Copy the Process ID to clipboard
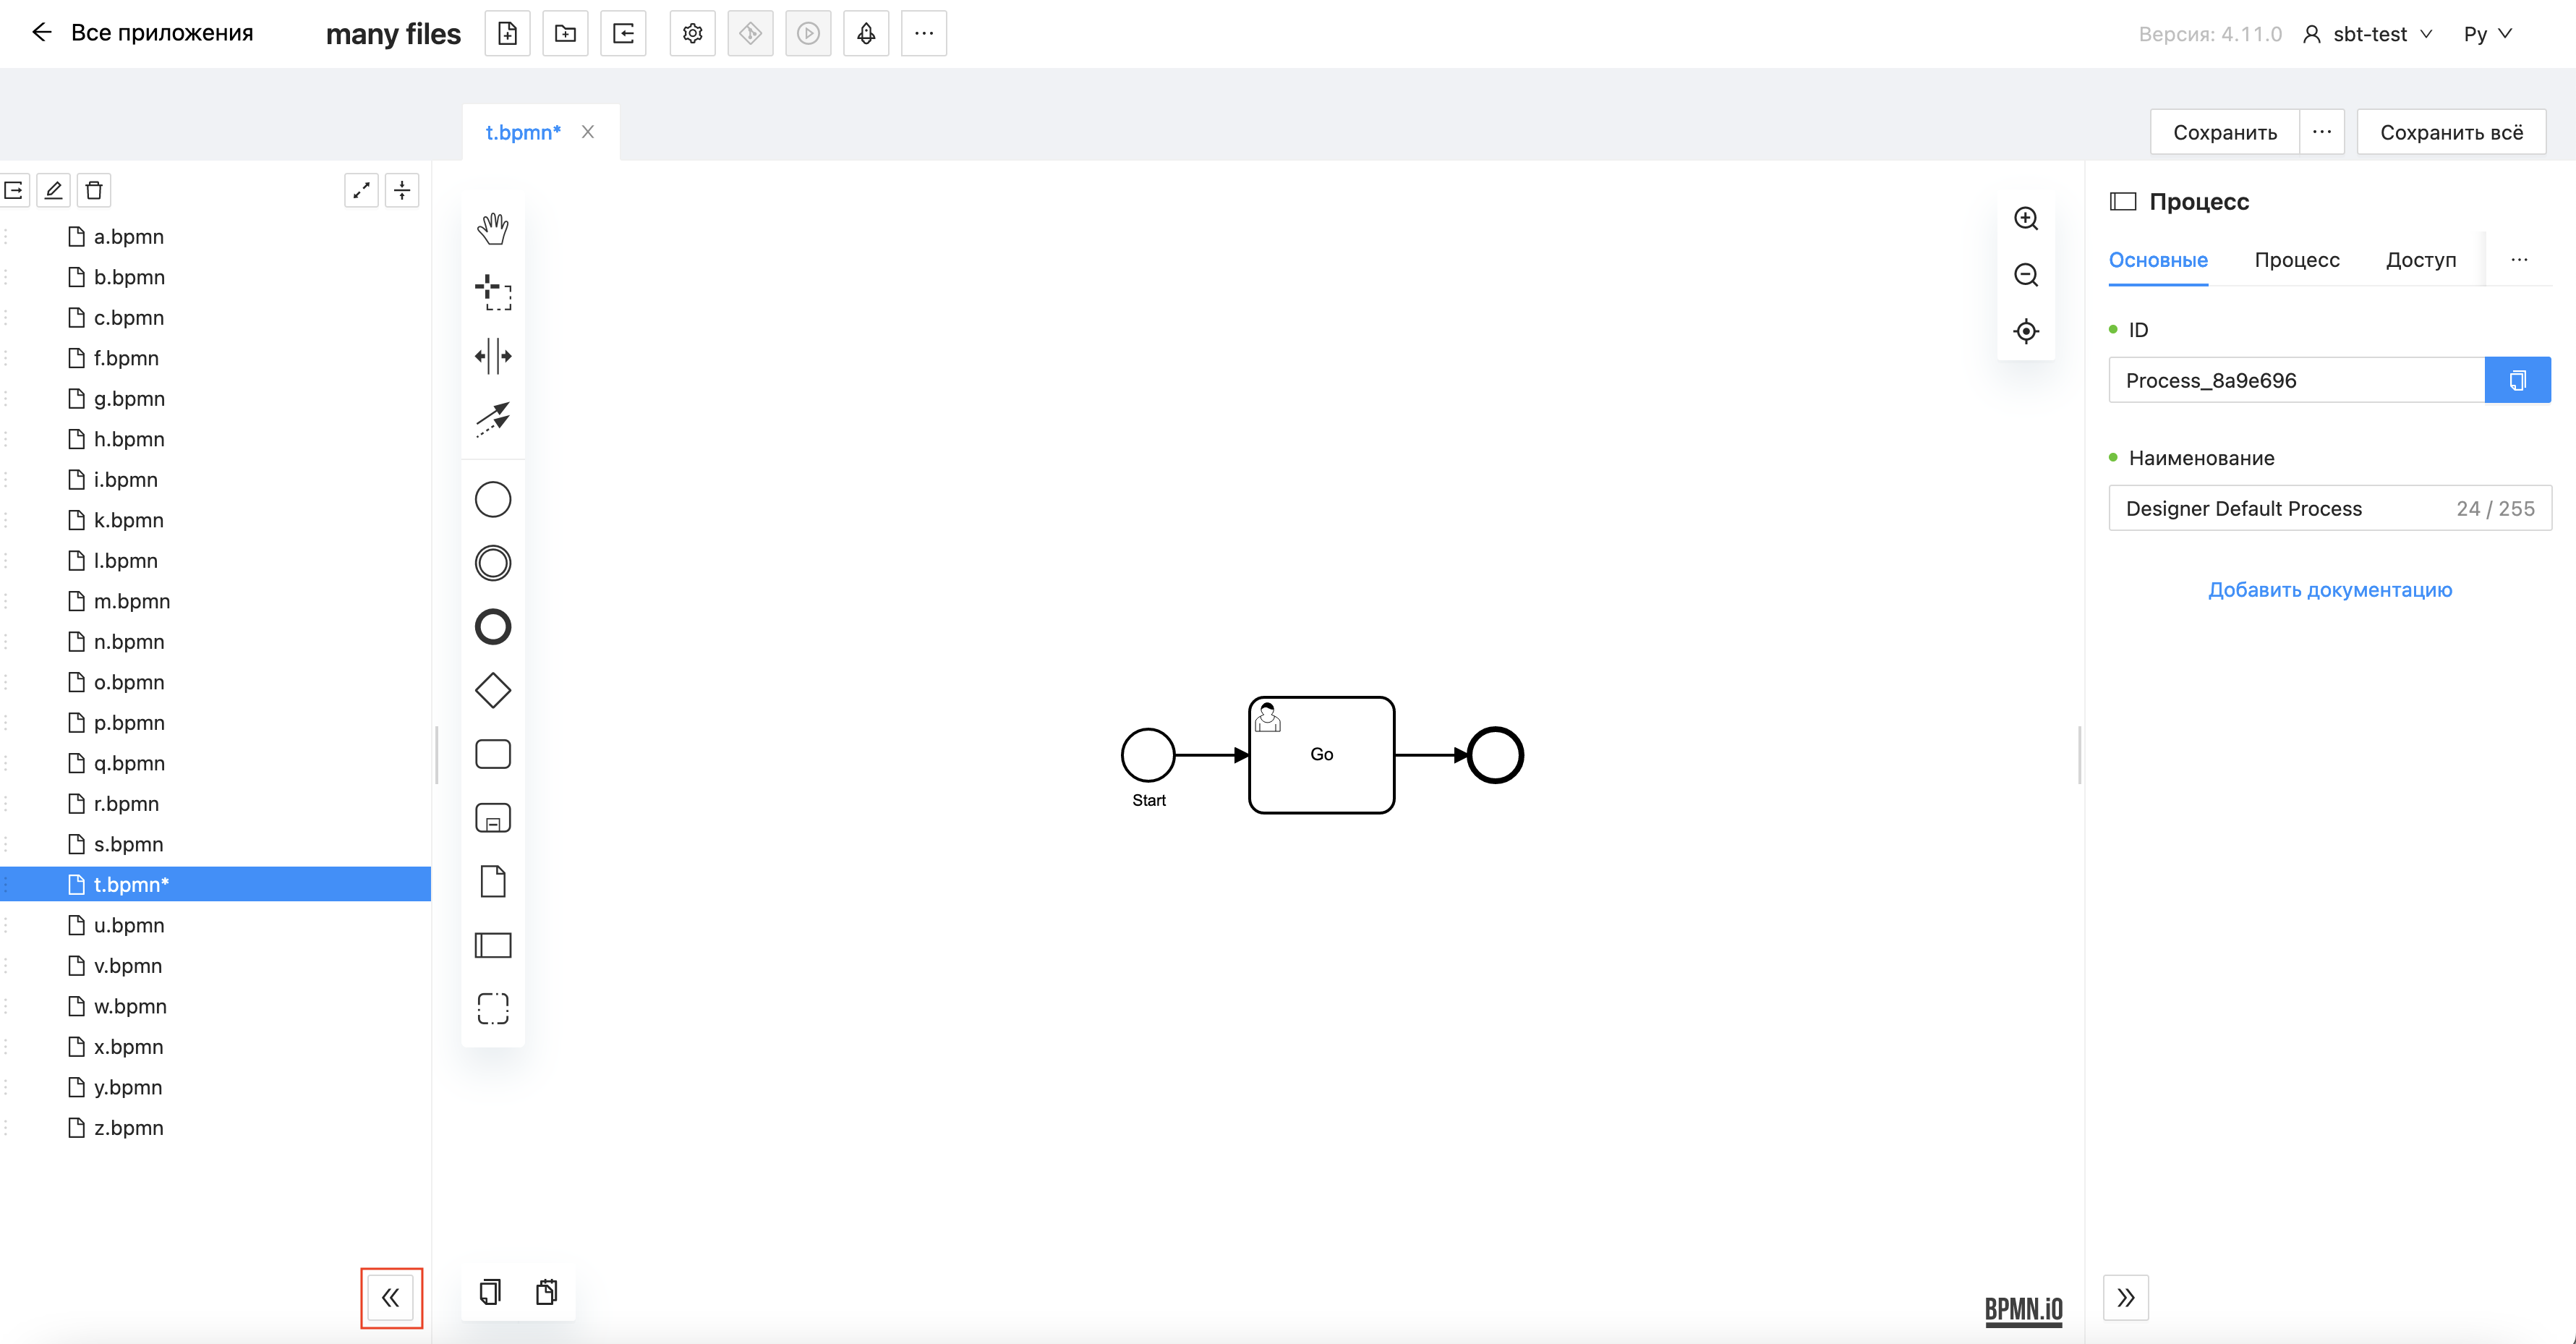This screenshot has width=2576, height=1344. coord(2516,380)
